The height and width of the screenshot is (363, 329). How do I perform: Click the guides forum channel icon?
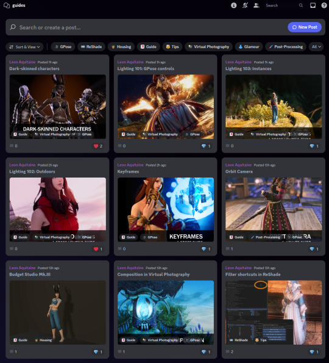[x=7, y=5]
